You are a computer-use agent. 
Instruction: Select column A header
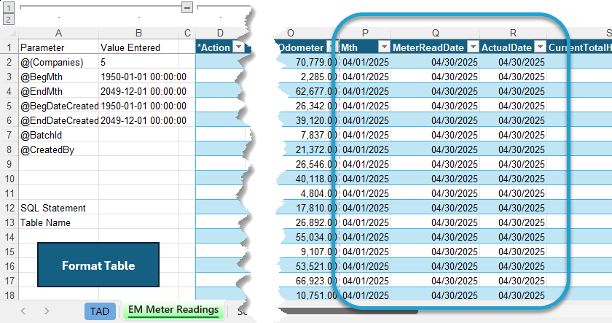58,34
